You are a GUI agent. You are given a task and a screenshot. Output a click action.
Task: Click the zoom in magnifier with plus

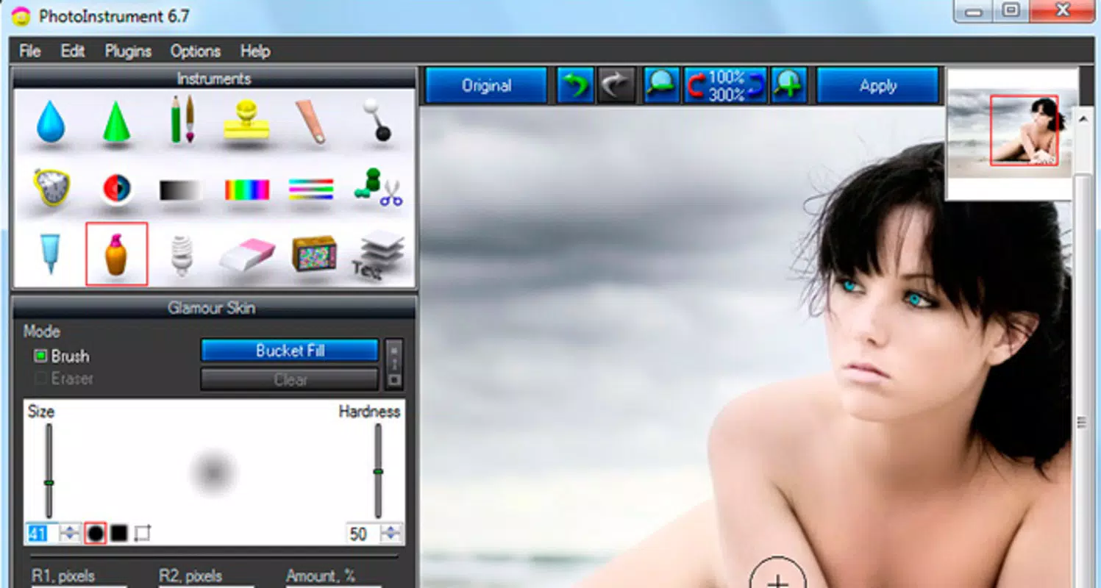tap(789, 86)
